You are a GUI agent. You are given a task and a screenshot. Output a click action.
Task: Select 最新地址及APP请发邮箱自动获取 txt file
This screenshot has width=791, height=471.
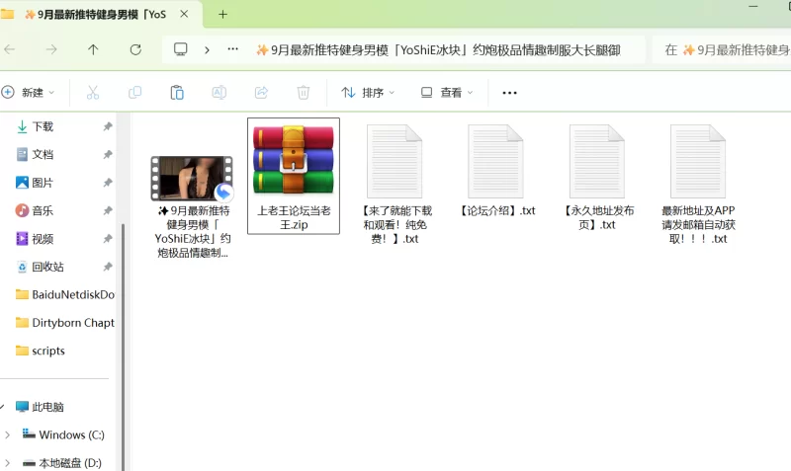click(x=698, y=184)
